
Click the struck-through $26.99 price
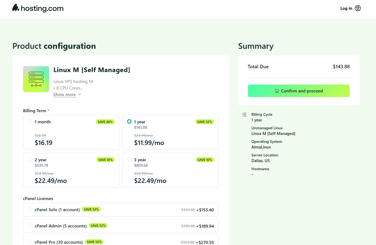click(x=40, y=136)
